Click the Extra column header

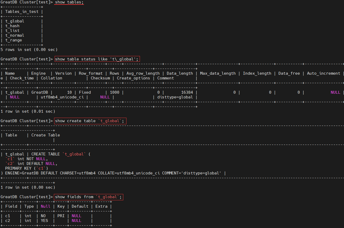[101, 206]
